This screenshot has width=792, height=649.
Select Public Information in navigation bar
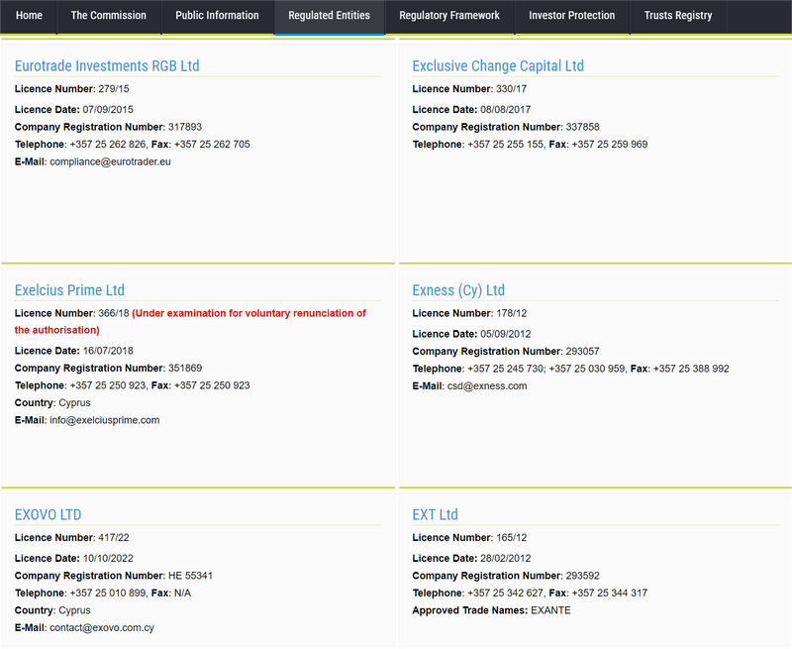point(217,16)
